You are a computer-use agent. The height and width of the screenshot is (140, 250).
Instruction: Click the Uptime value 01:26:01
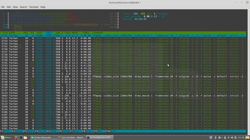(141, 19)
